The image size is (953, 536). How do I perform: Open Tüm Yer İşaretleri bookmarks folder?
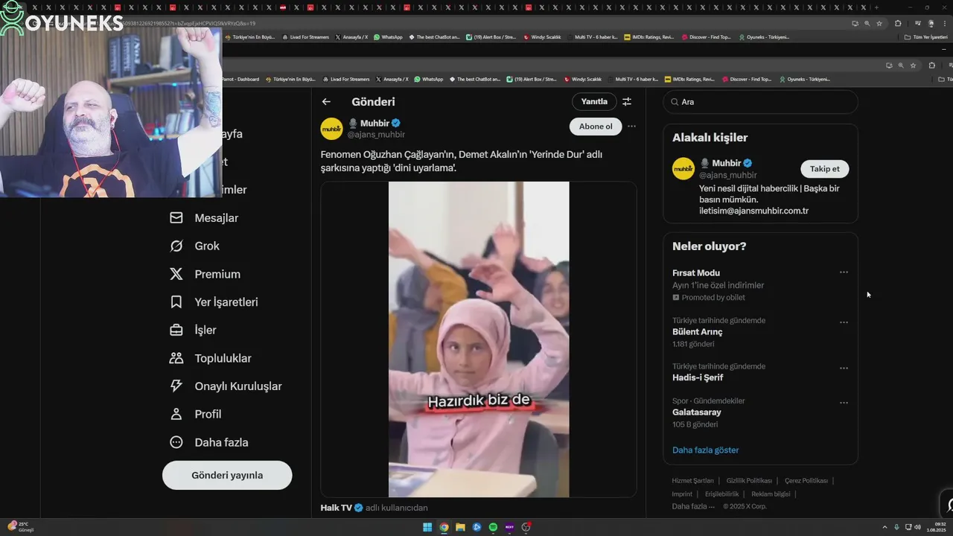tap(925, 37)
